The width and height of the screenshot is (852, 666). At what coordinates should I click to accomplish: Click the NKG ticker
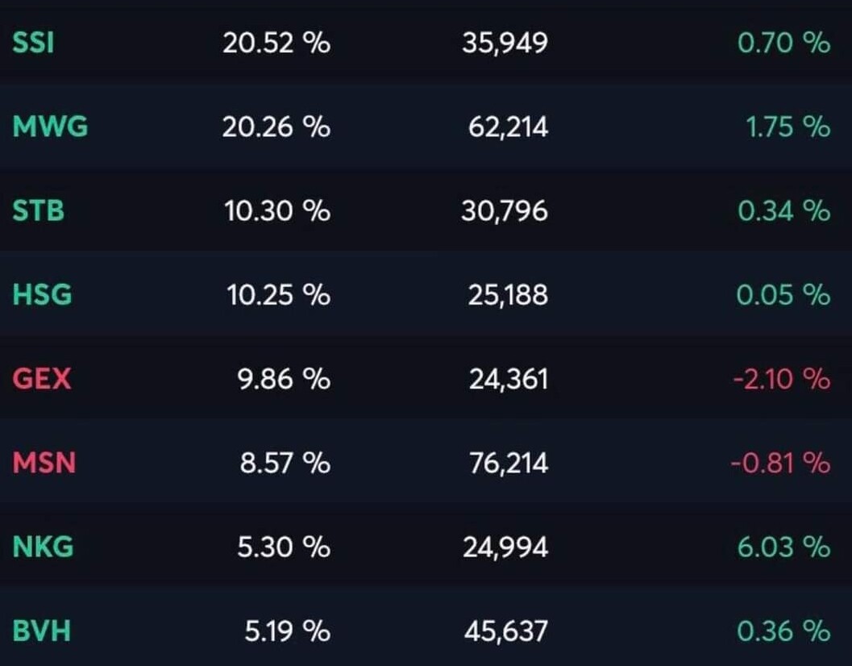[43, 547]
